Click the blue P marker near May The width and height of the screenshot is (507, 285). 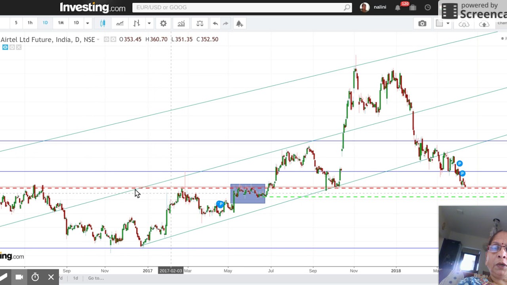[x=220, y=204]
